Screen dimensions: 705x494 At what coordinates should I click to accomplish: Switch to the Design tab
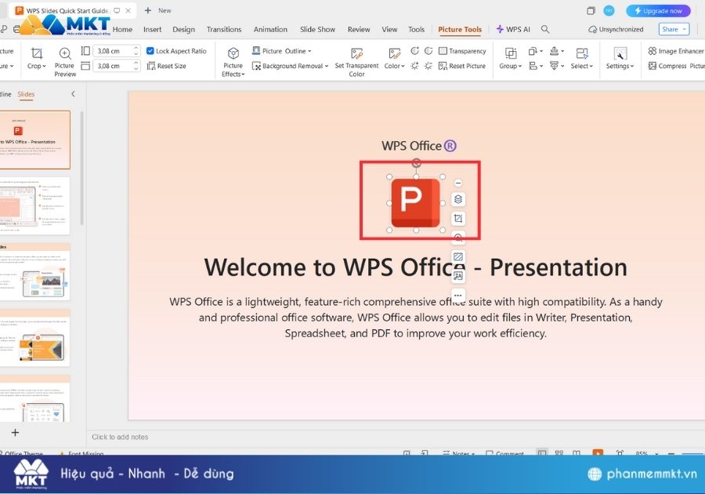point(184,29)
